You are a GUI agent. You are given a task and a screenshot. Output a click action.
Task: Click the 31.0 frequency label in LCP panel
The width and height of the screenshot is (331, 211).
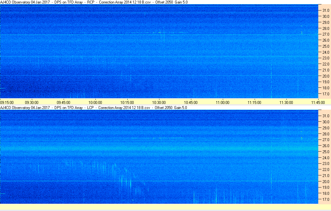point(326,116)
